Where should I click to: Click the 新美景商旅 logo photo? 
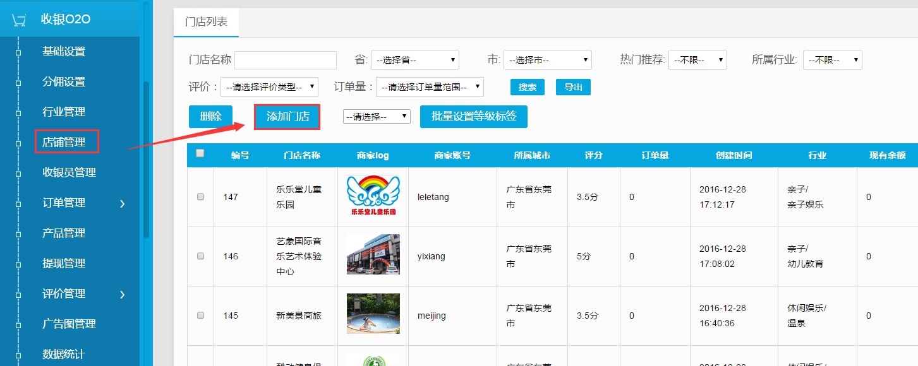tap(373, 314)
